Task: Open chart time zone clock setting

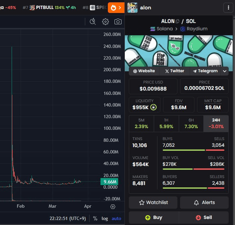Action: pos(68,218)
